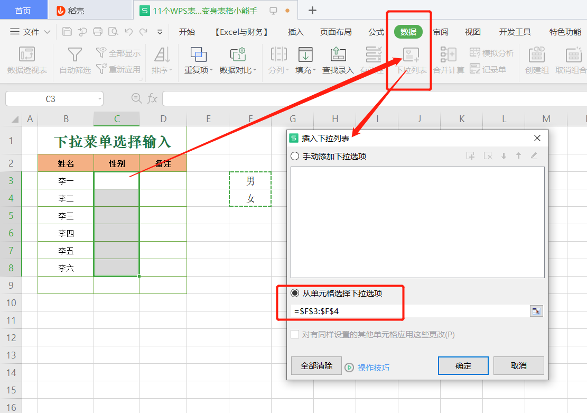Switch to the 【Excel与财务】 tab
The width and height of the screenshot is (587, 413).
(241, 32)
